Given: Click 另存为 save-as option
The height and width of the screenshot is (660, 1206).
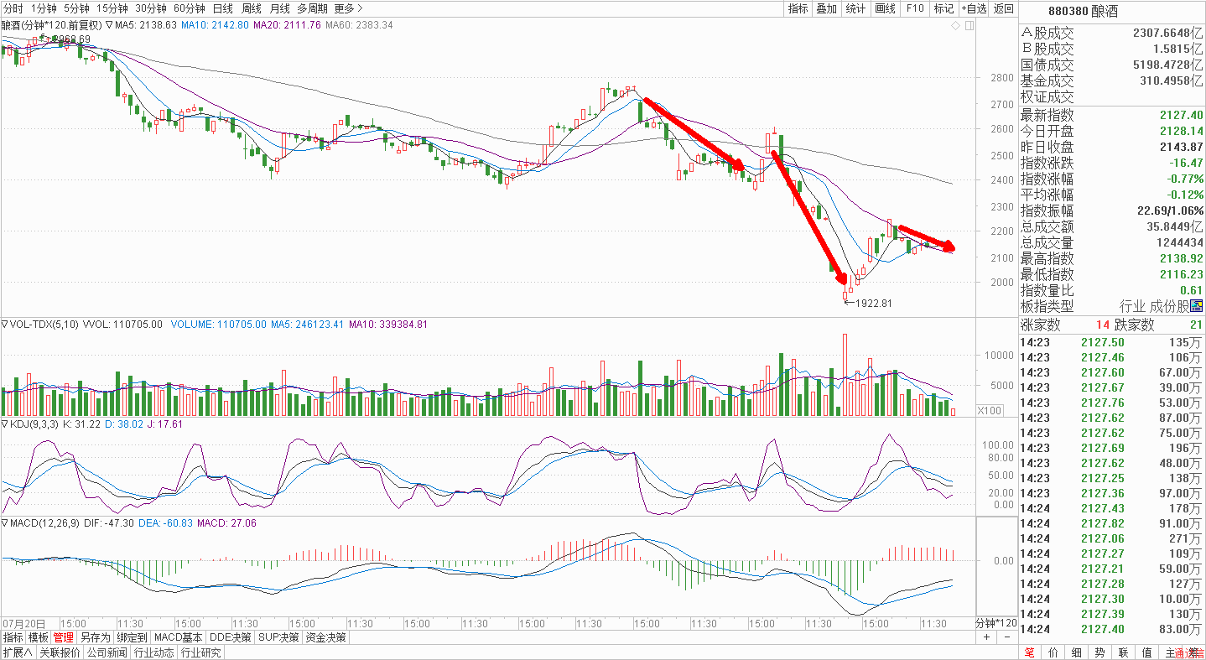Looking at the screenshot, I should click(96, 637).
